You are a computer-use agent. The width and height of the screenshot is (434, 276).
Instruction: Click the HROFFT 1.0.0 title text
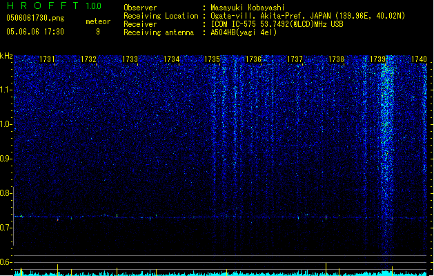pos(55,6)
